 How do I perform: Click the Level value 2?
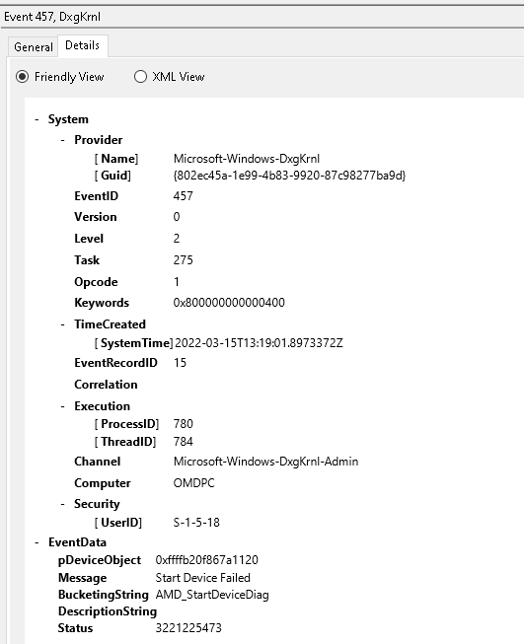(177, 239)
